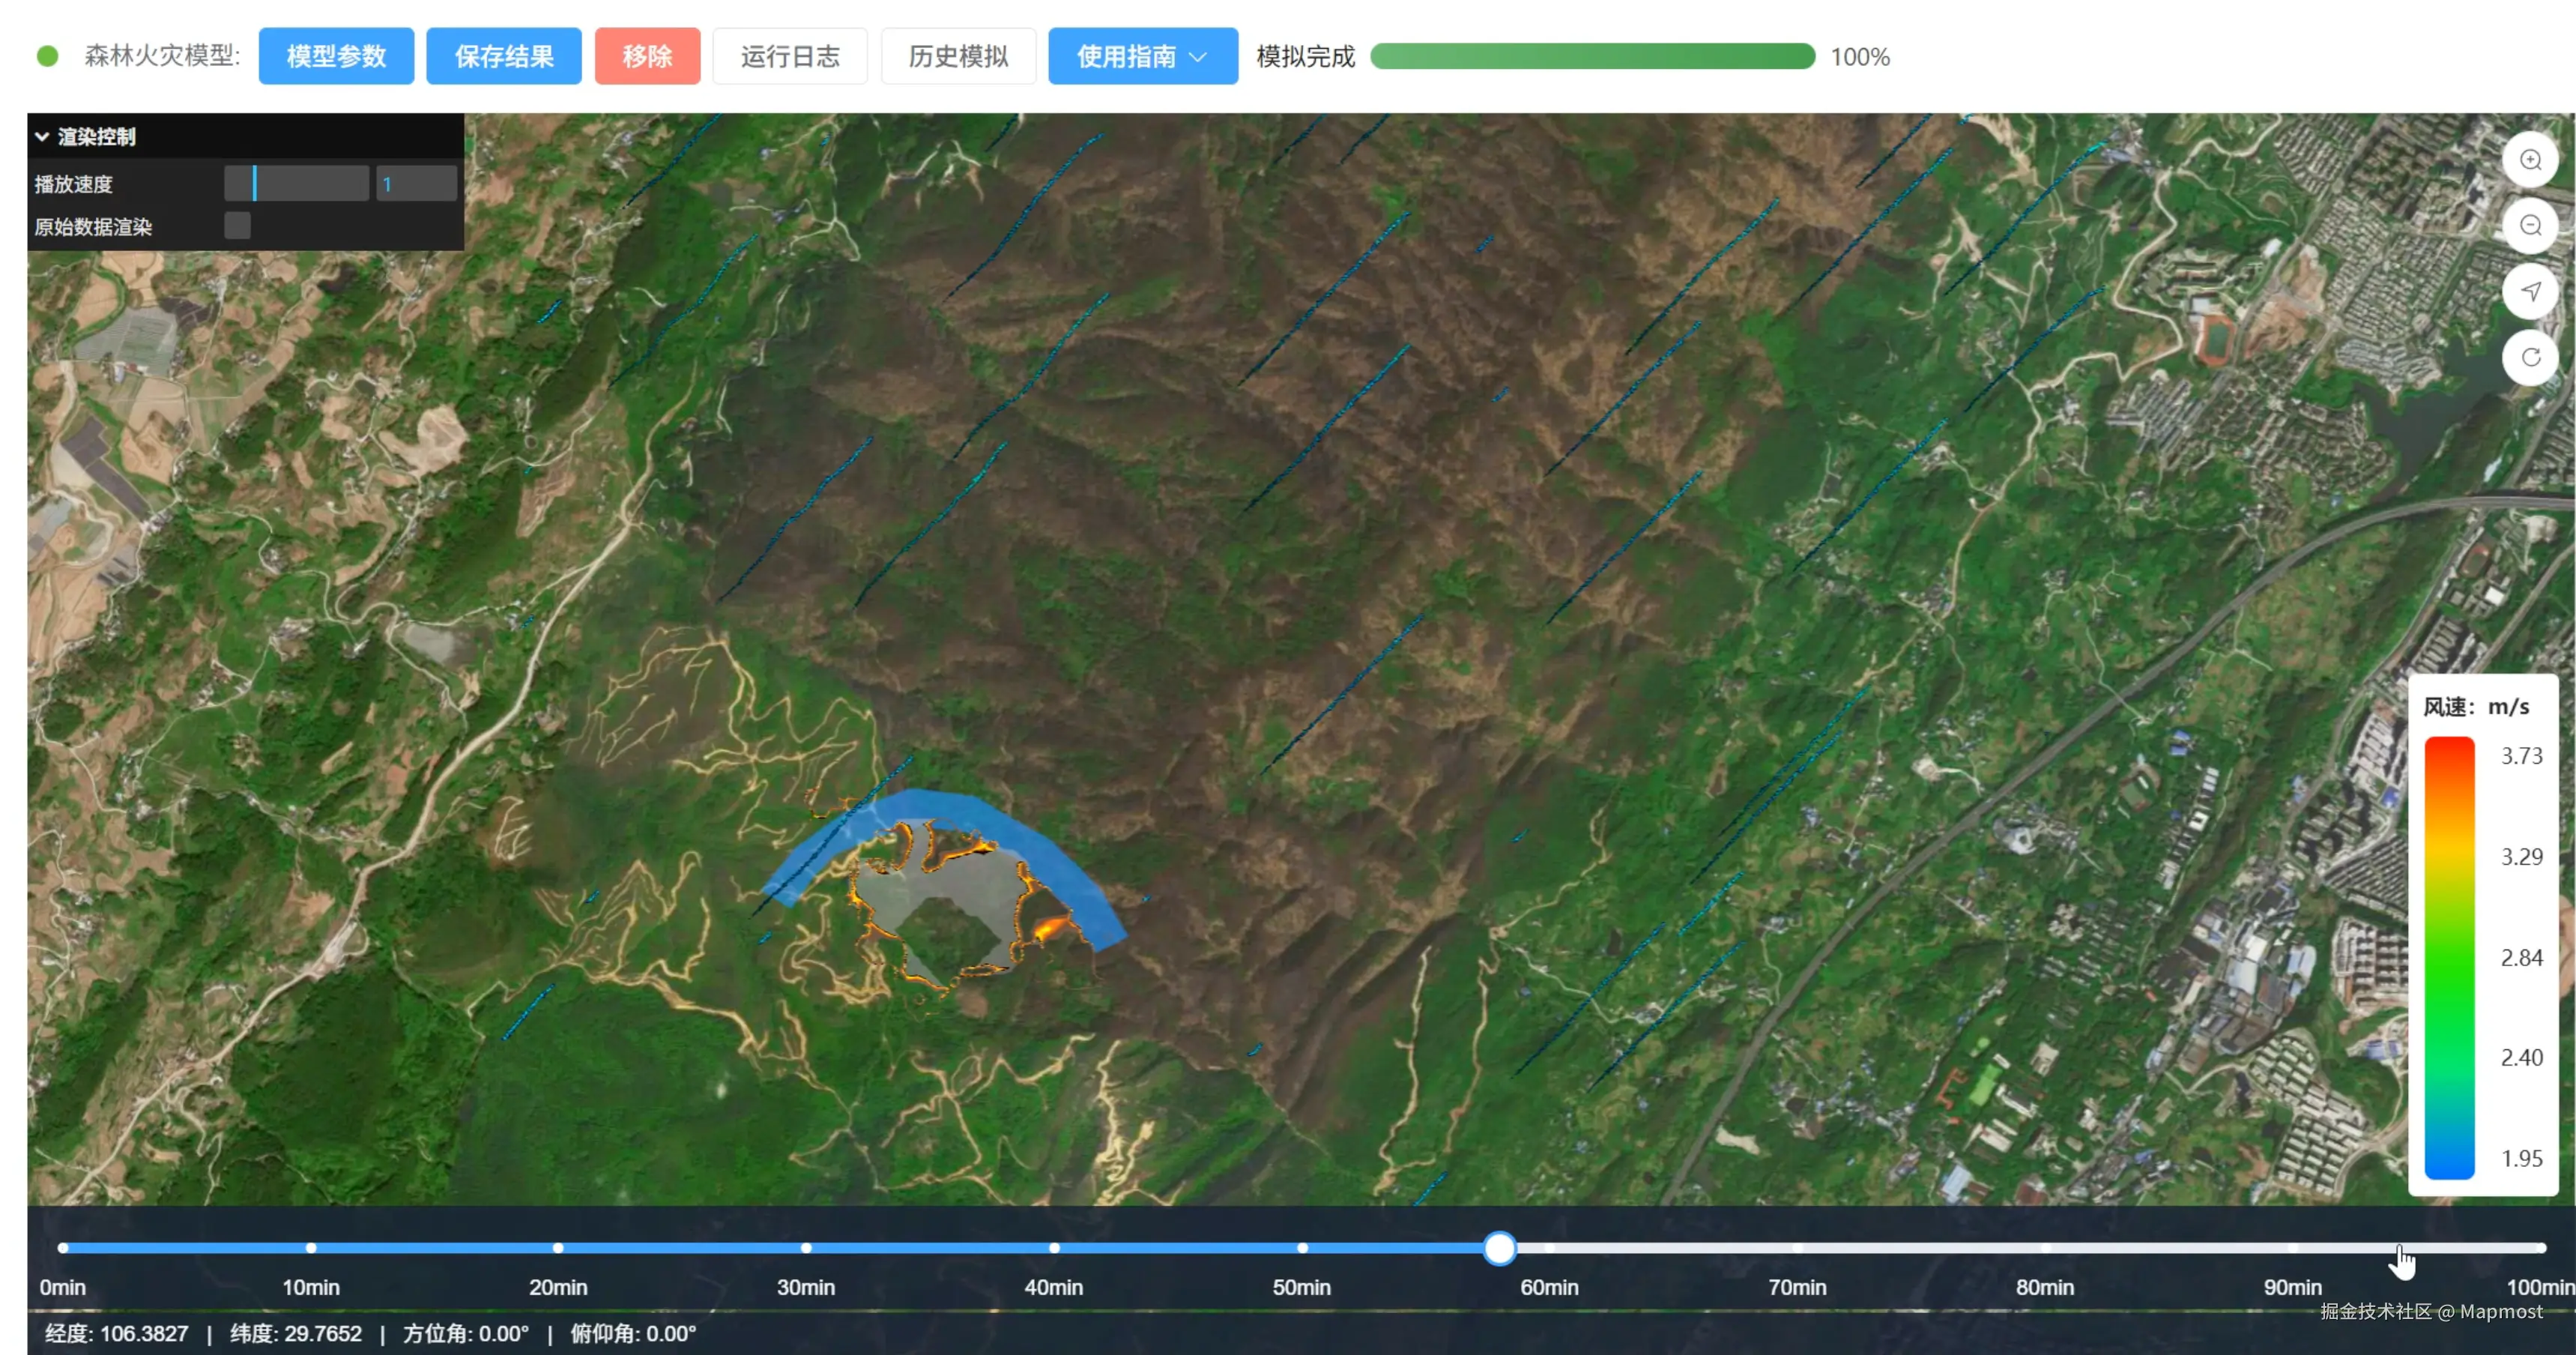Click the timeline playhead handle
The width and height of the screenshot is (2576, 1355).
[x=1499, y=1248]
